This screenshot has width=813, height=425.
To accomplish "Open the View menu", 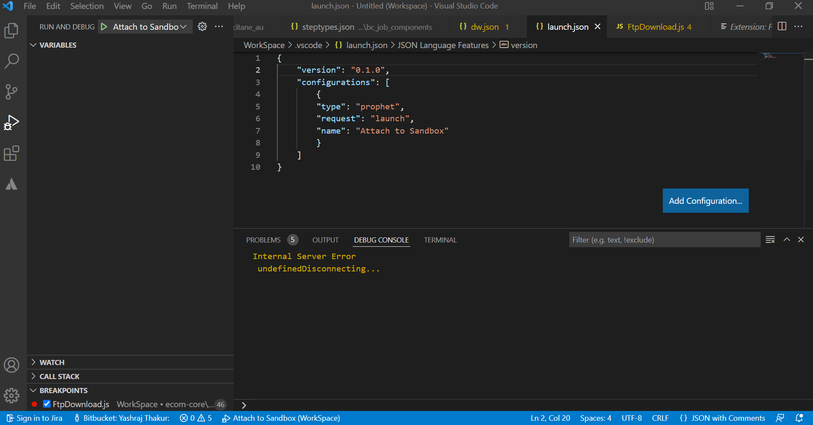I will pos(123,6).
